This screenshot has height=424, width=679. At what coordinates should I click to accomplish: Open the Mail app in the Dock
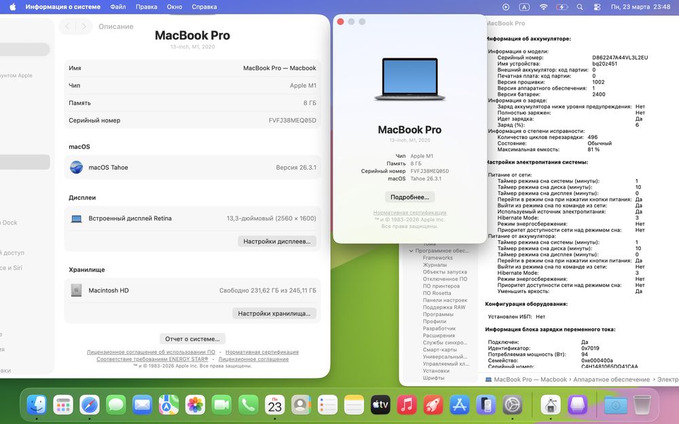point(143,405)
